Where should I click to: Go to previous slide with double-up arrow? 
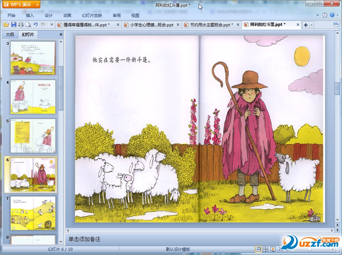(x=337, y=225)
